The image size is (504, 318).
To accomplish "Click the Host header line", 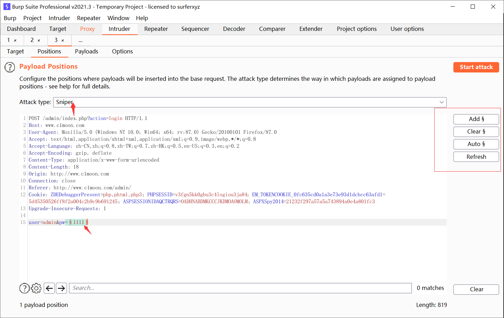I will click(x=57, y=125).
